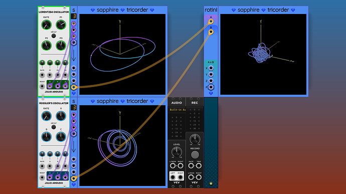Click the Tricorder display showing spiral Rossler attractor
The height and width of the screenshot is (194, 346).
(122, 145)
